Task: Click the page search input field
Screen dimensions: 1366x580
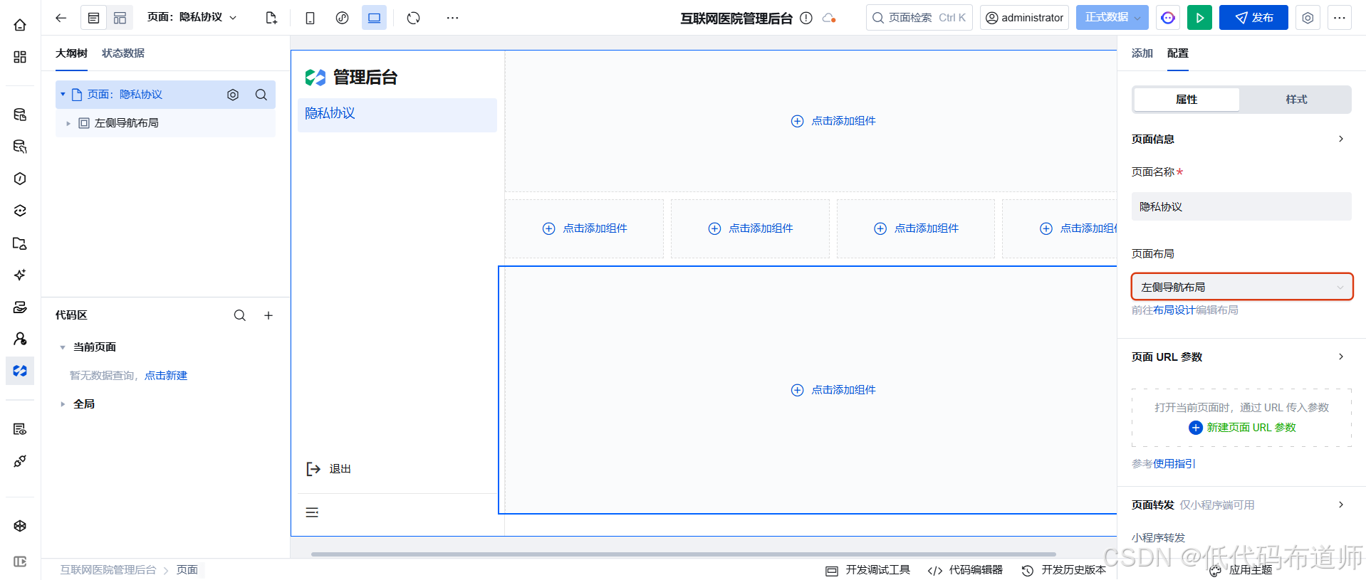Action: 919,18
